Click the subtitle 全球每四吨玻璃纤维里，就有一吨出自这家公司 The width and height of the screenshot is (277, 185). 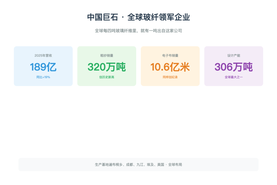click(138, 31)
